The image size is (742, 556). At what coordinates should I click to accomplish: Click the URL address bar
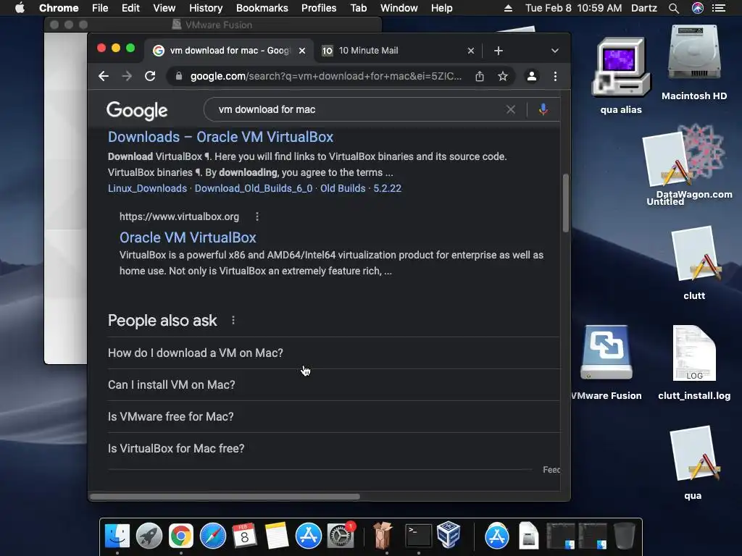click(325, 76)
